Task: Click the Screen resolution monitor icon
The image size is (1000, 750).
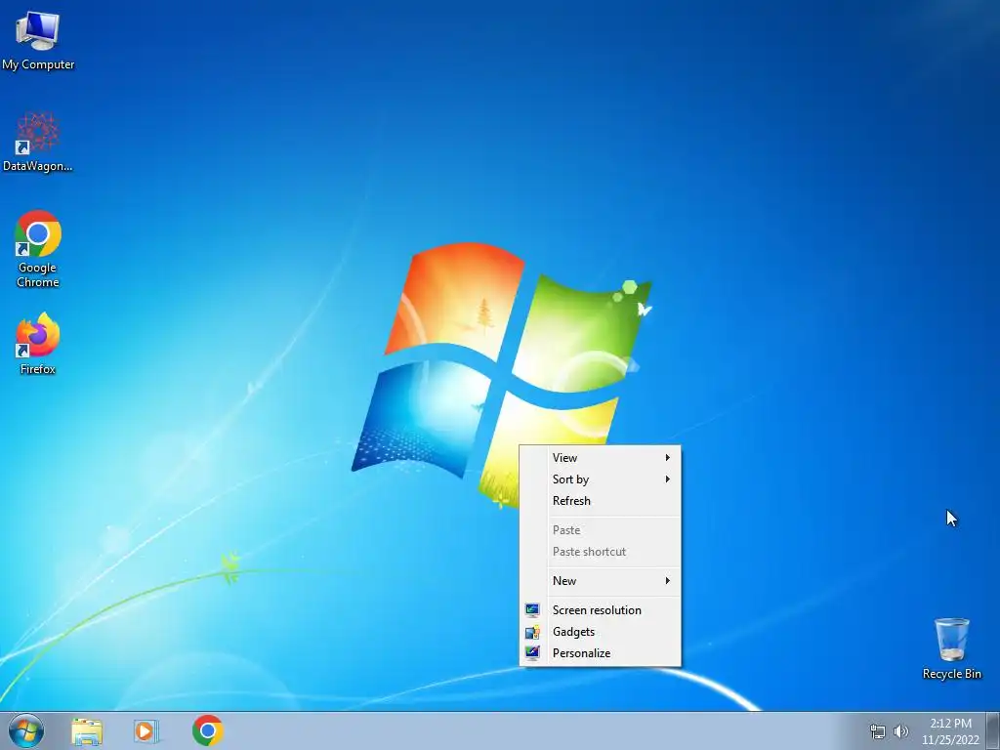Action: coord(532,609)
